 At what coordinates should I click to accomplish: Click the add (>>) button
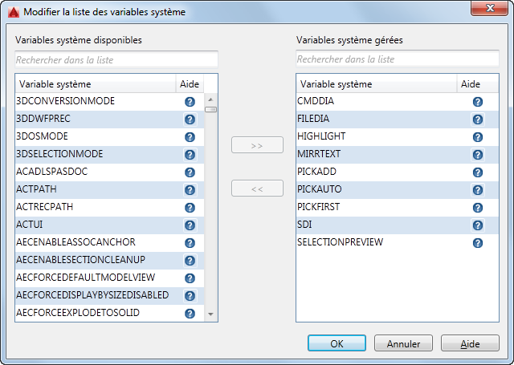pyautogui.click(x=257, y=145)
